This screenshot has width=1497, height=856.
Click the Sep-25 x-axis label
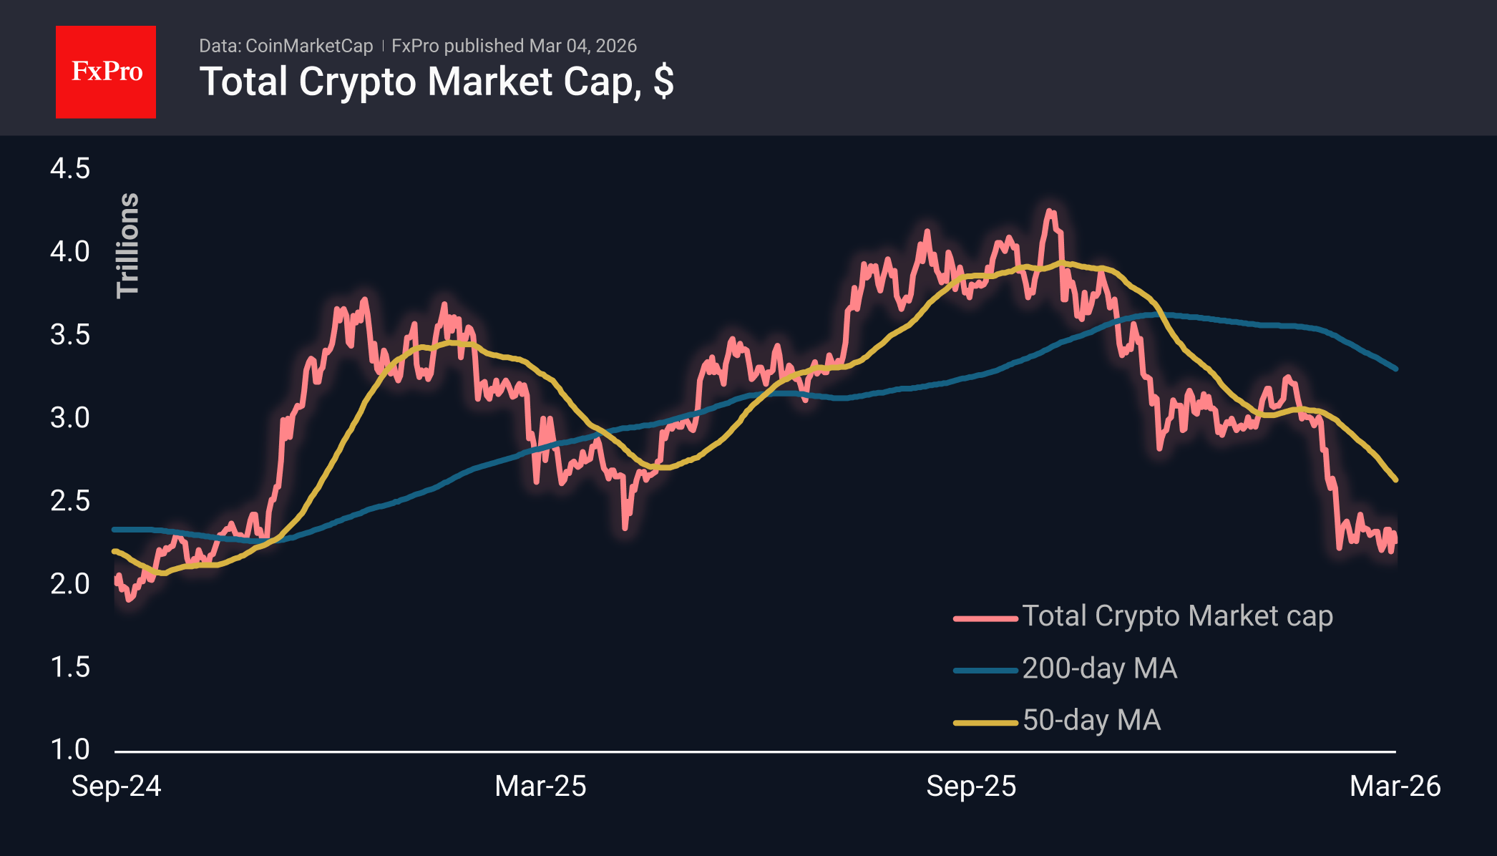(971, 787)
